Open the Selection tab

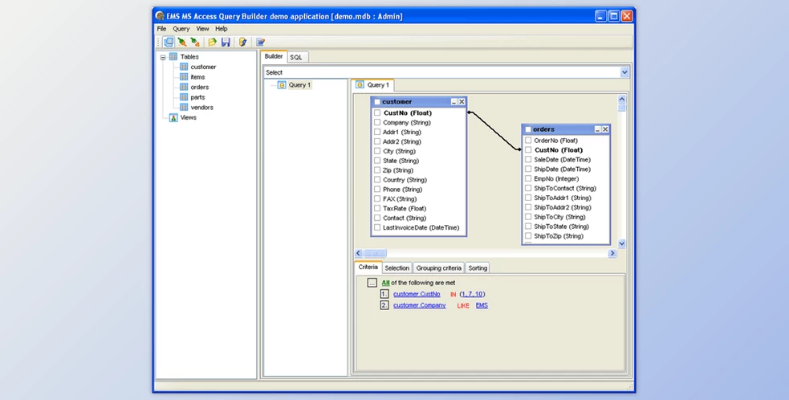(x=397, y=268)
